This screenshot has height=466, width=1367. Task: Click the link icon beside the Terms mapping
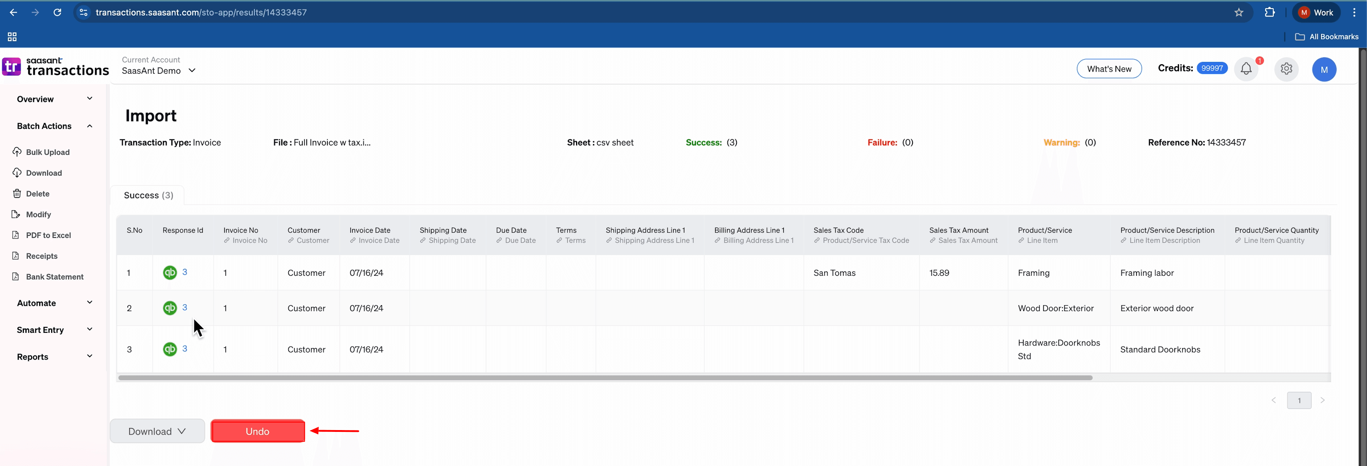559,240
